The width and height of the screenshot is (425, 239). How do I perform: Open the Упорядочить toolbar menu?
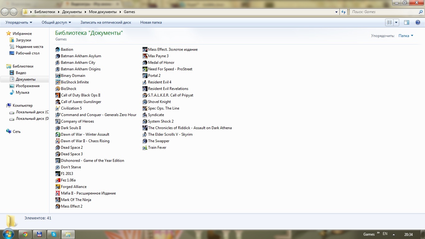pyautogui.click(x=19, y=22)
